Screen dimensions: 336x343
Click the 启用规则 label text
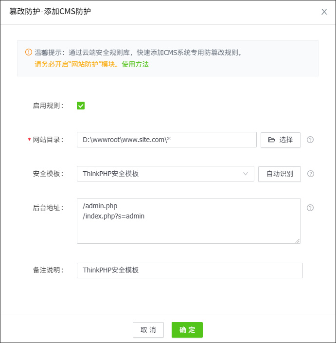[x=48, y=106]
